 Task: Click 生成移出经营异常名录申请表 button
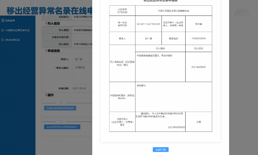[60, 108]
